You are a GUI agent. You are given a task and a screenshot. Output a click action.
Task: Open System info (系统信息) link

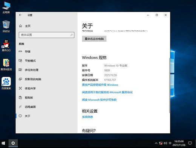point(87,117)
